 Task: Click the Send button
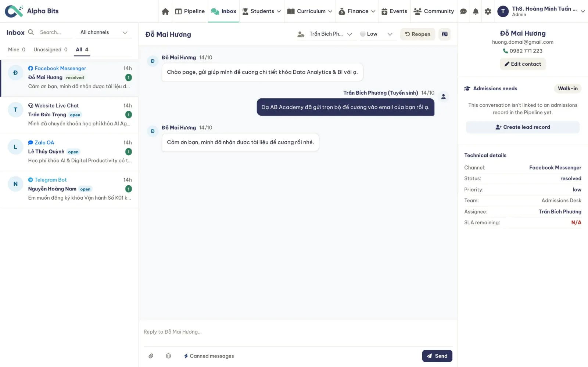tap(437, 356)
